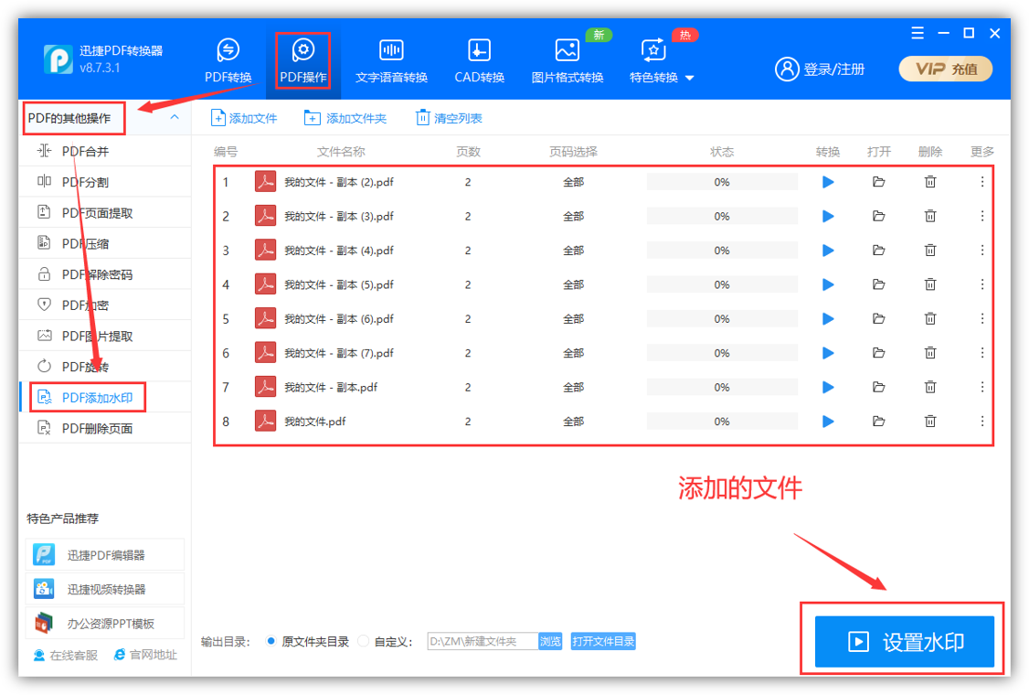Open folder for 我的文件 - 副本 (7).pdf
1029x695 pixels.
click(x=879, y=353)
